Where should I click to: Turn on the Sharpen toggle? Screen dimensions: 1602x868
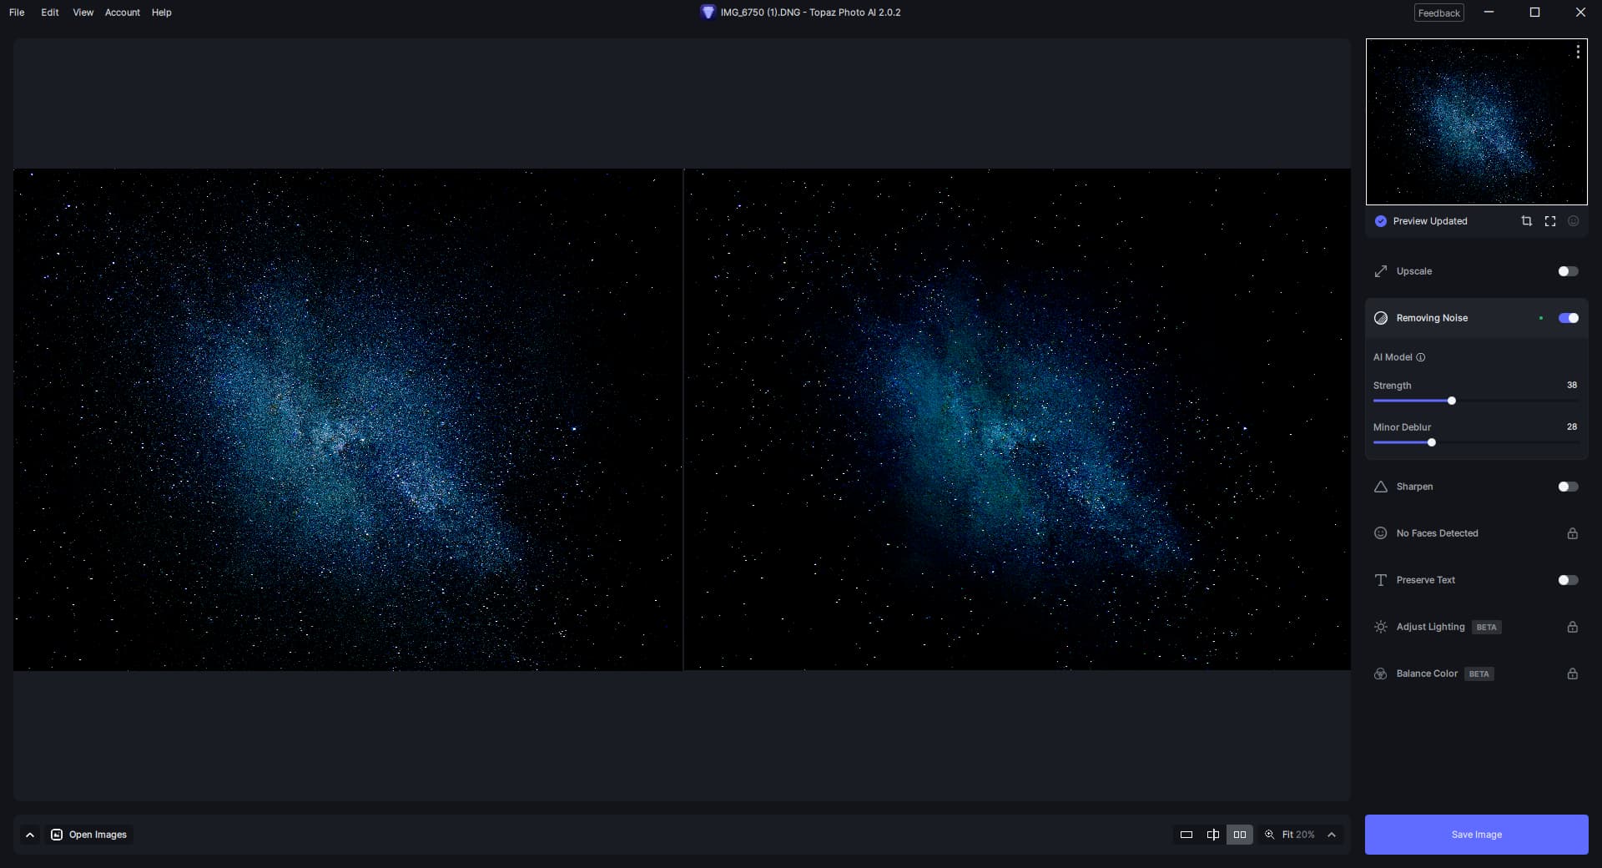pos(1567,487)
